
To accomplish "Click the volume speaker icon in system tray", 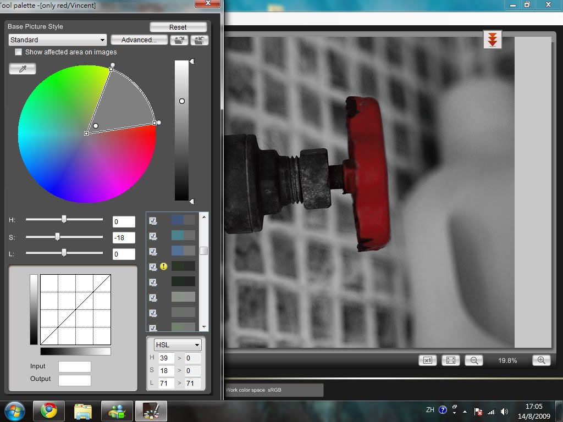I will tap(505, 412).
